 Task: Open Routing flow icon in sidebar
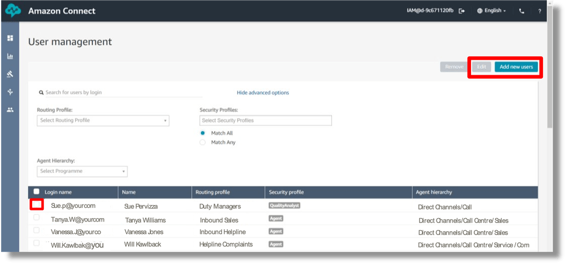[x=10, y=92]
